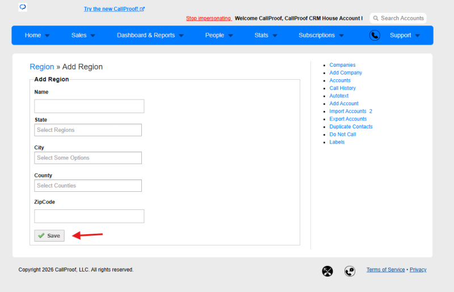Click the CallProof logo icon
Viewport: 454px width, 292px height.
[23, 7]
